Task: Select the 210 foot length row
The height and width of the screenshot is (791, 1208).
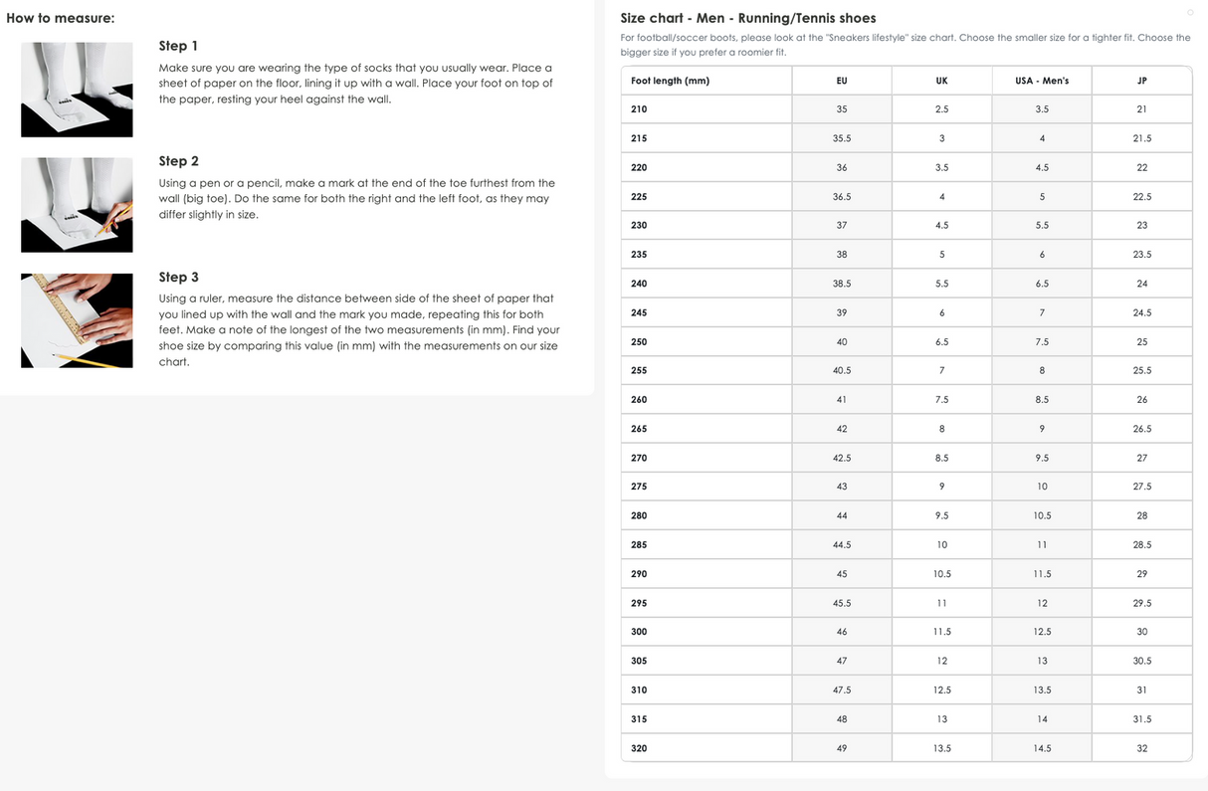Action: (639, 109)
